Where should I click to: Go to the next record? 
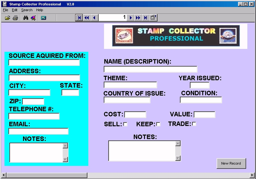(x=131, y=18)
